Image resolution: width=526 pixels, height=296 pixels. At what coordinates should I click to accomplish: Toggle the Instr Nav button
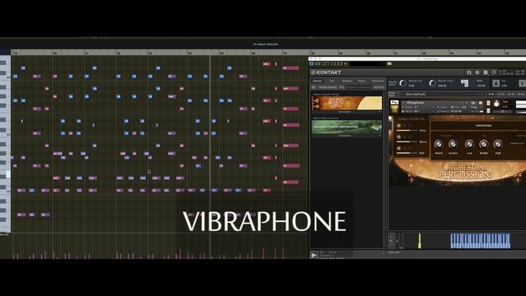click(x=379, y=87)
